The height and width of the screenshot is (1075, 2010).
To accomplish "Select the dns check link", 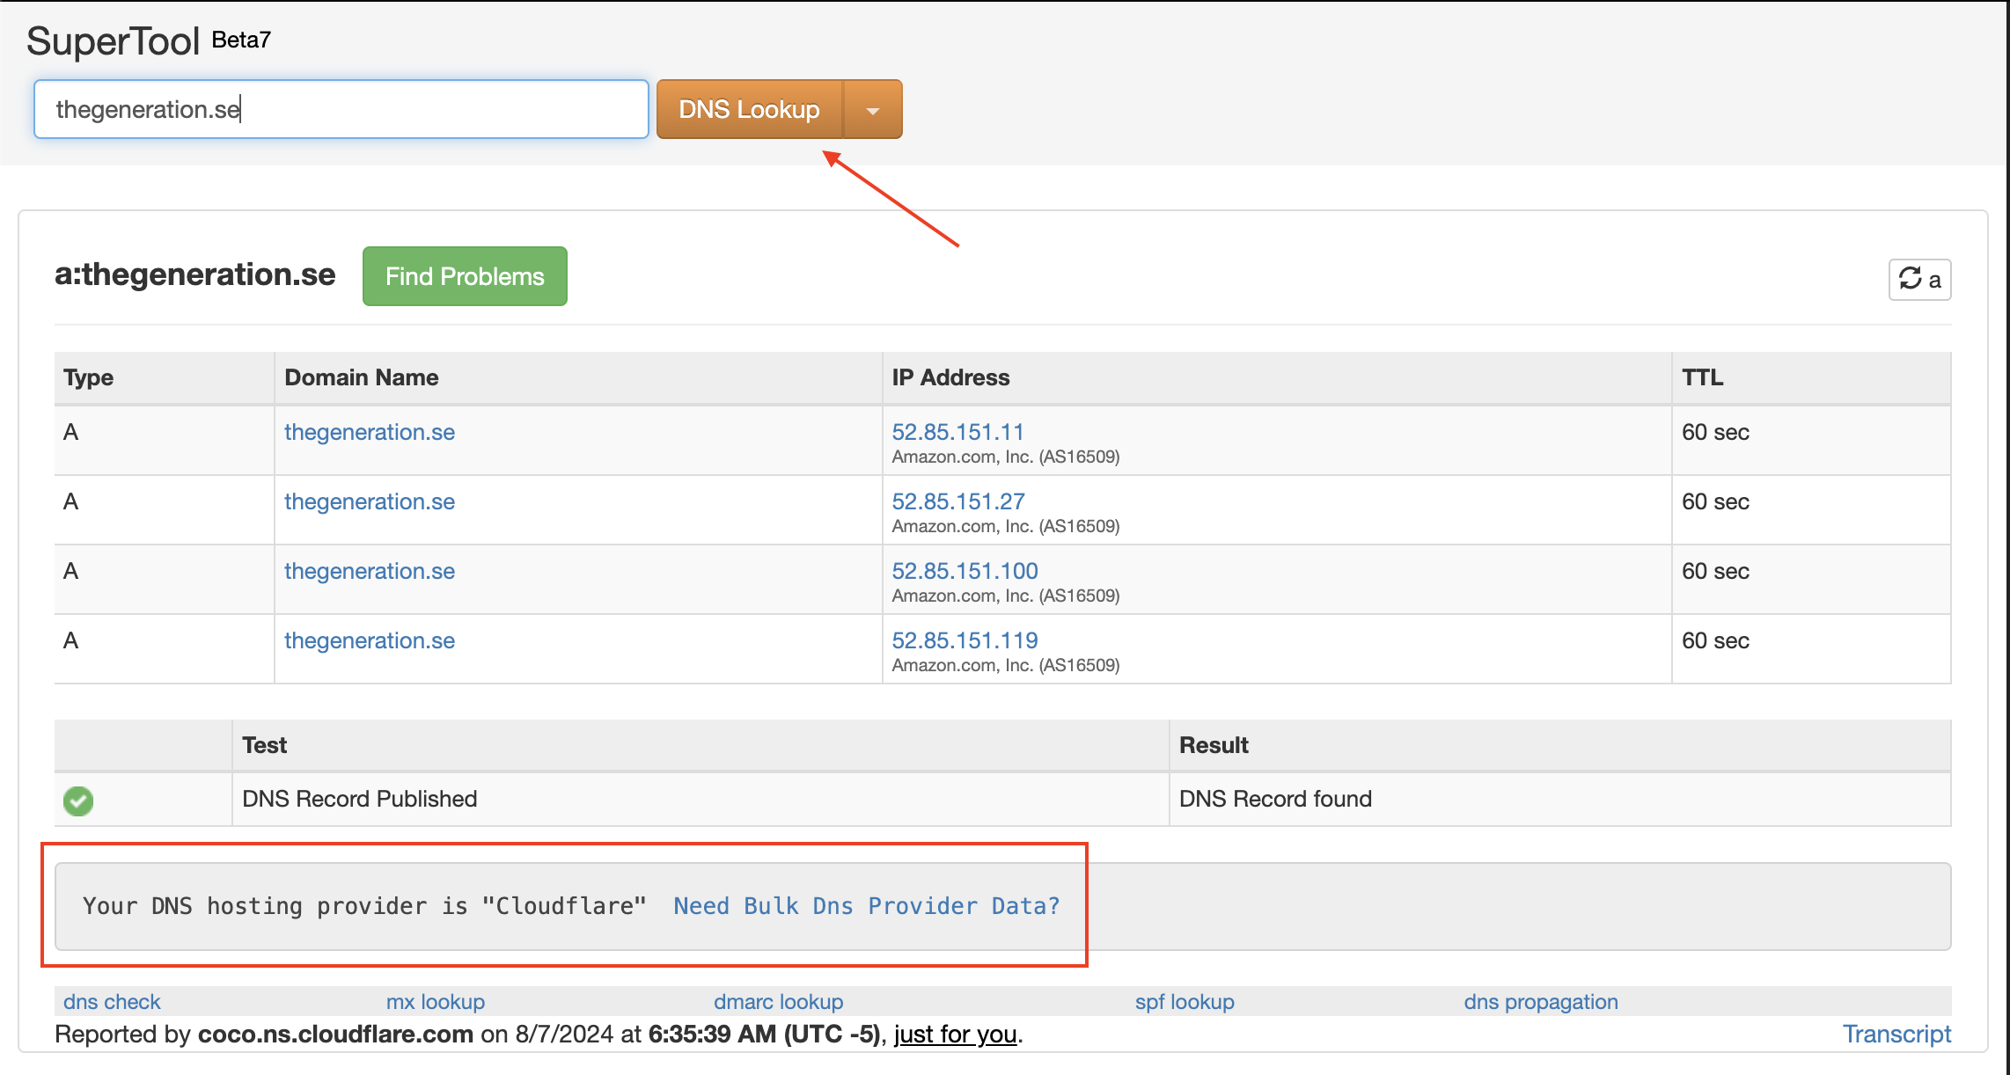I will 112,1002.
